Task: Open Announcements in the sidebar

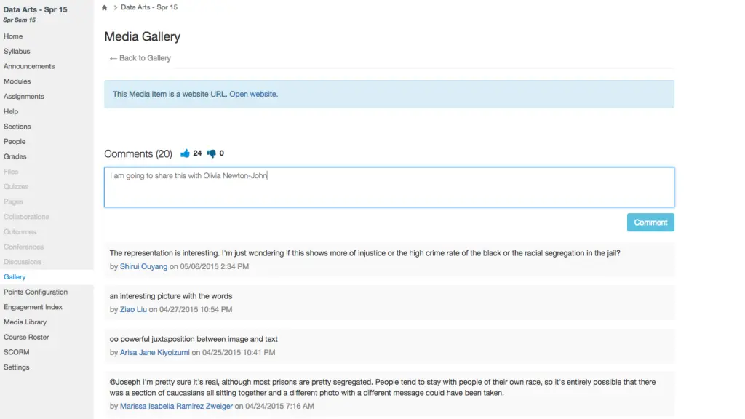Action: tap(29, 66)
